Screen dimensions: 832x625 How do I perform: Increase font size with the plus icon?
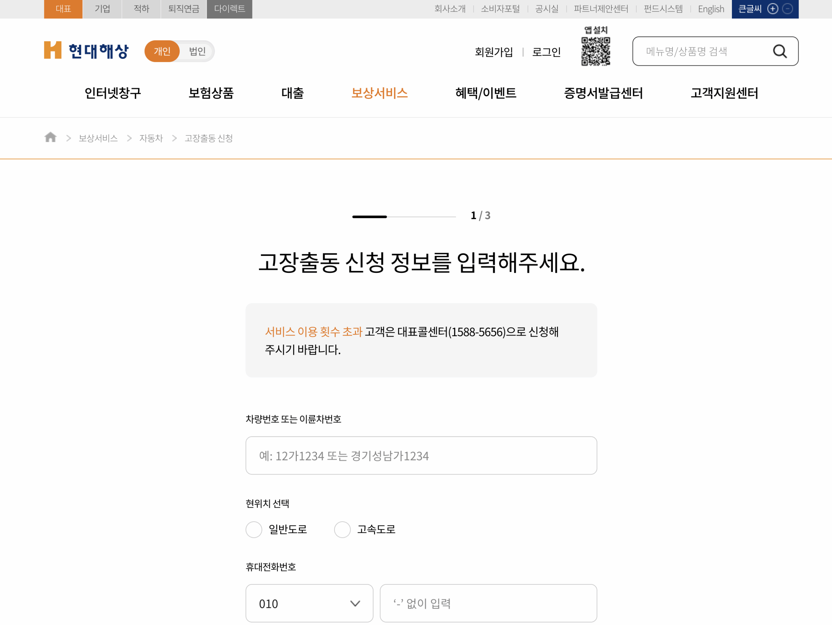pyautogui.click(x=773, y=8)
